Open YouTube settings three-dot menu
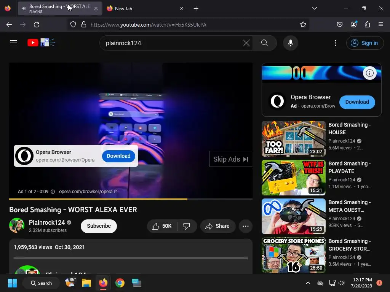Screen dimensions: 390x292 tap(335, 43)
